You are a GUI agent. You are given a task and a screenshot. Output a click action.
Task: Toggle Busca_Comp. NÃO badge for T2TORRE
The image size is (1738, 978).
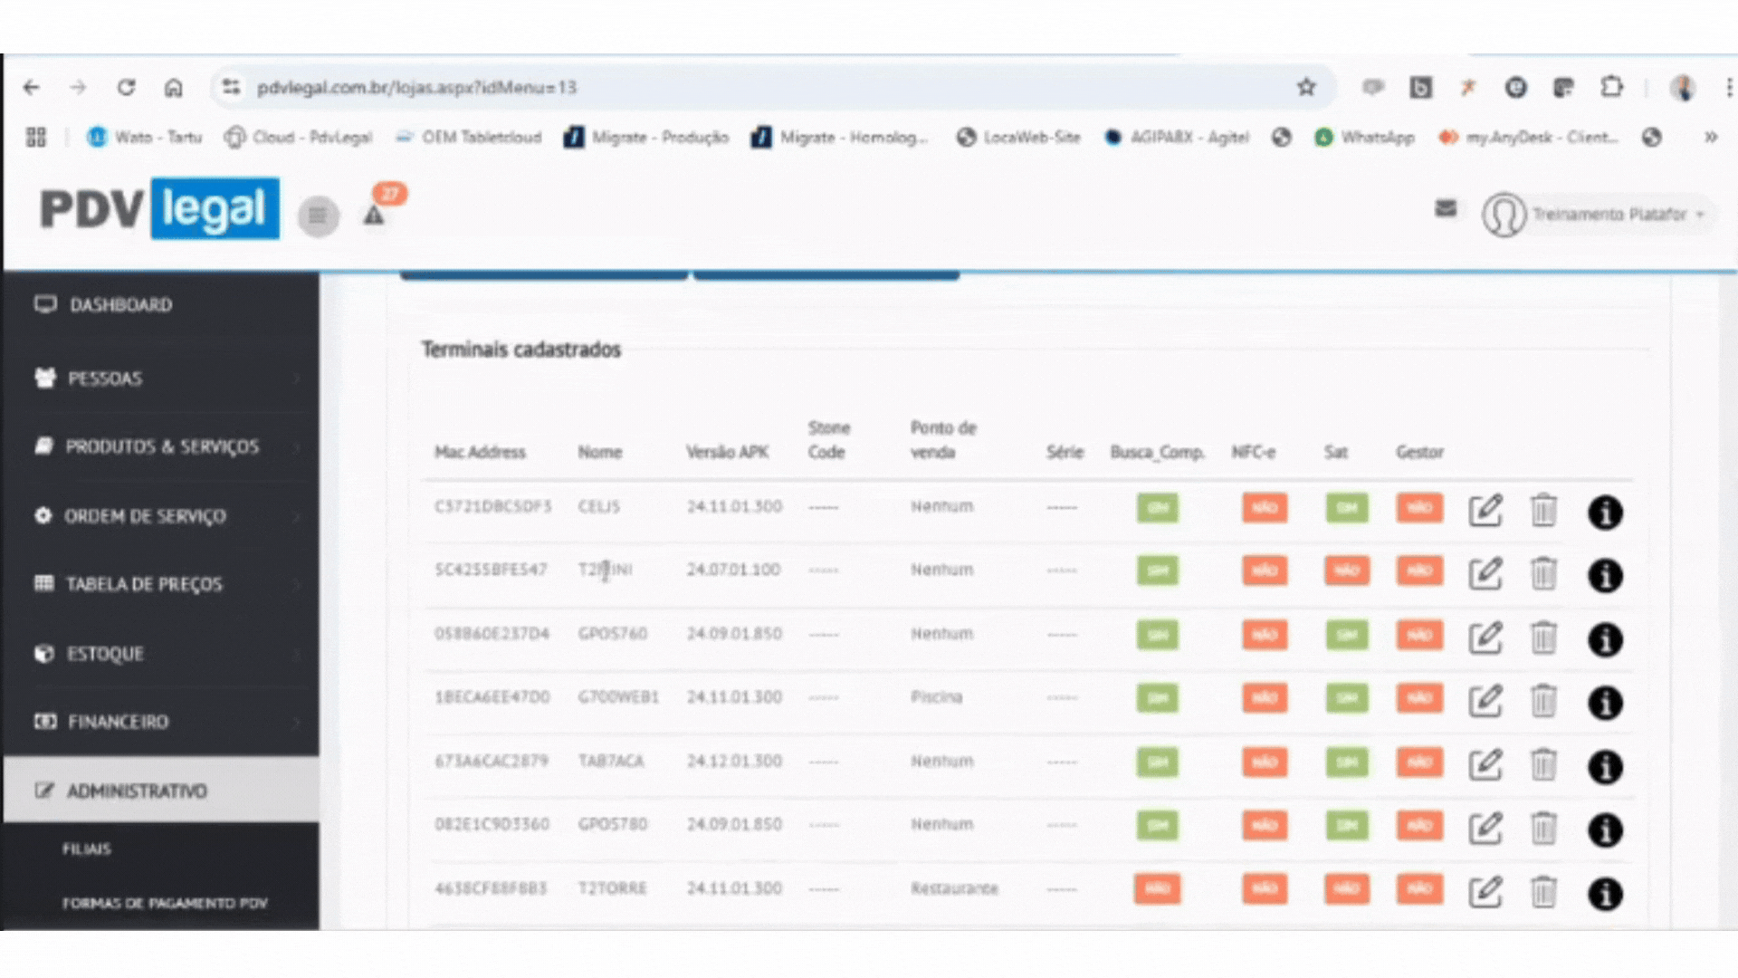pyautogui.click(x=1158, y=889)
